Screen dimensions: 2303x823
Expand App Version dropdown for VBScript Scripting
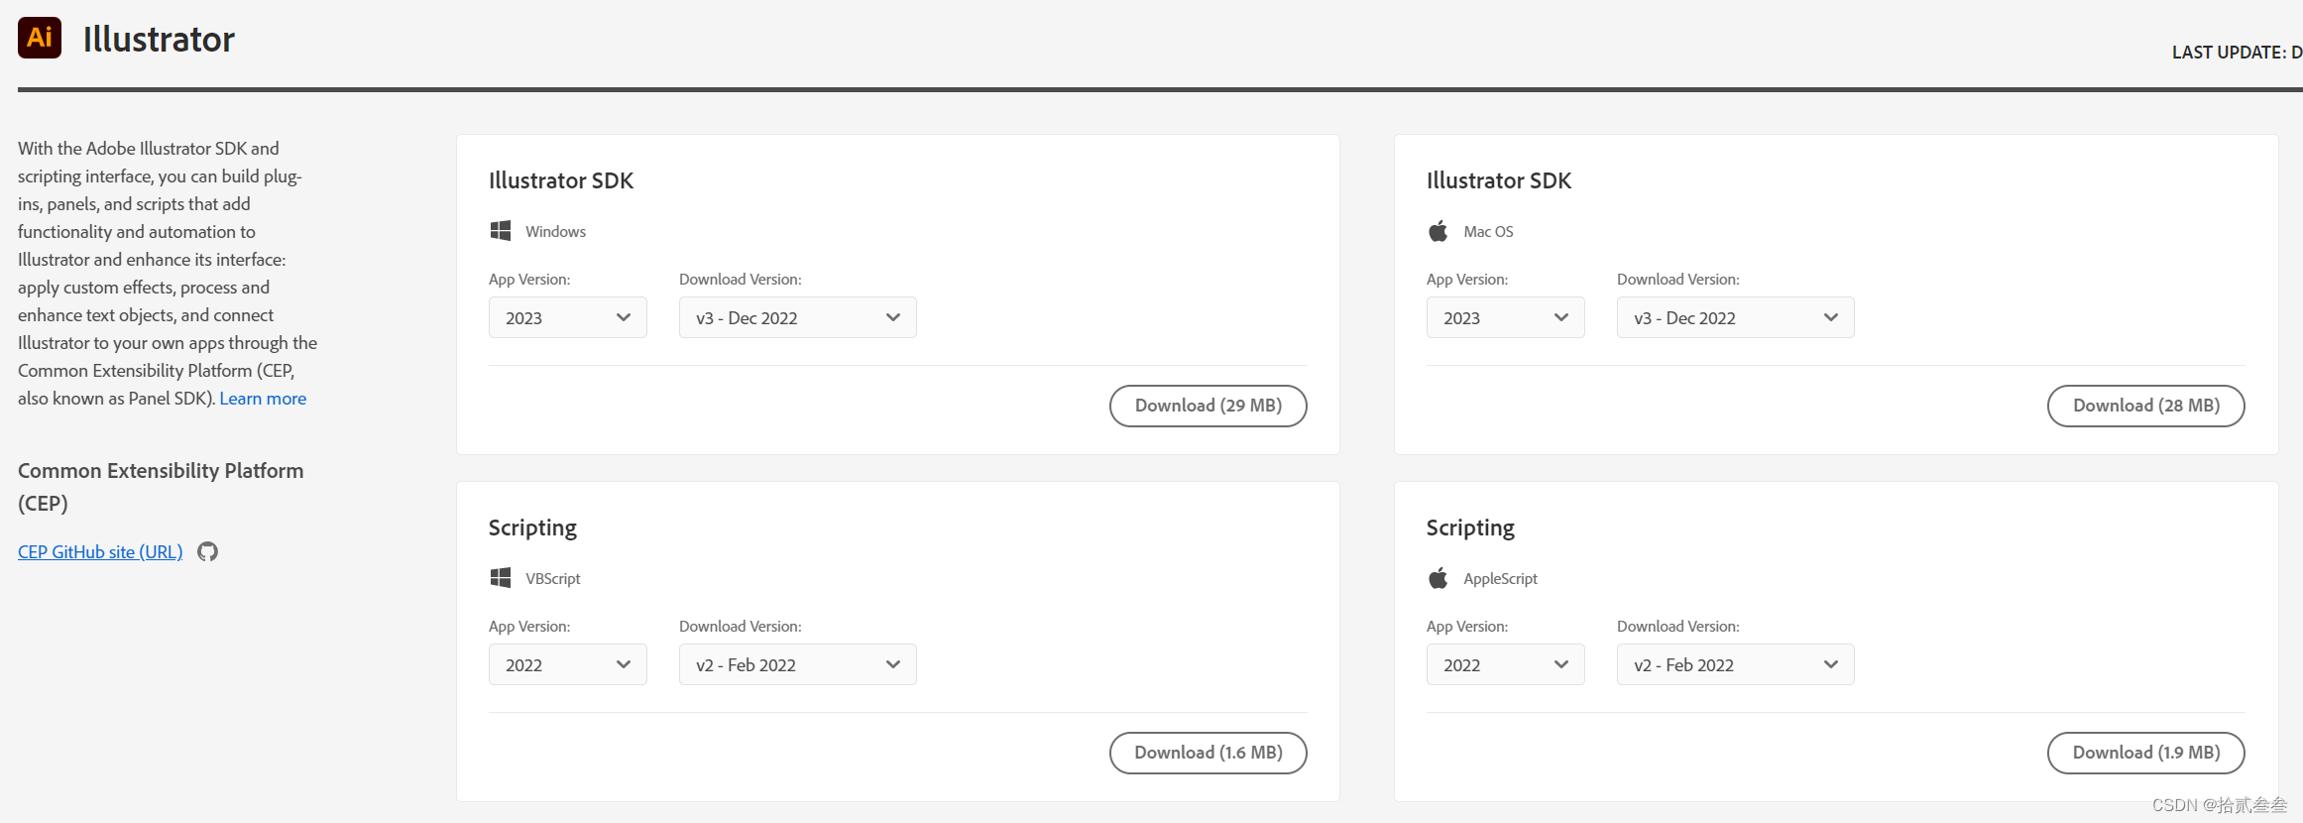[x=568, y=664]
